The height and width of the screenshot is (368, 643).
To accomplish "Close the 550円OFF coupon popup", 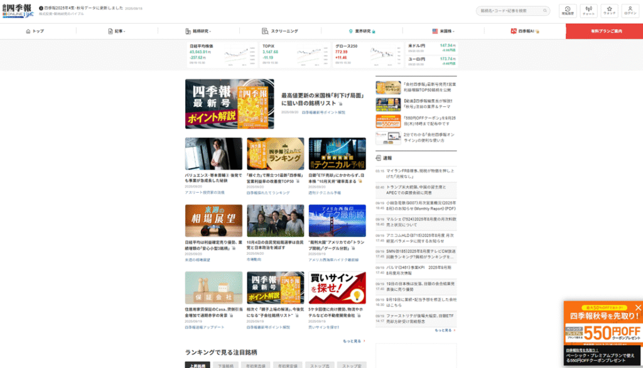I will pos(638,307).
